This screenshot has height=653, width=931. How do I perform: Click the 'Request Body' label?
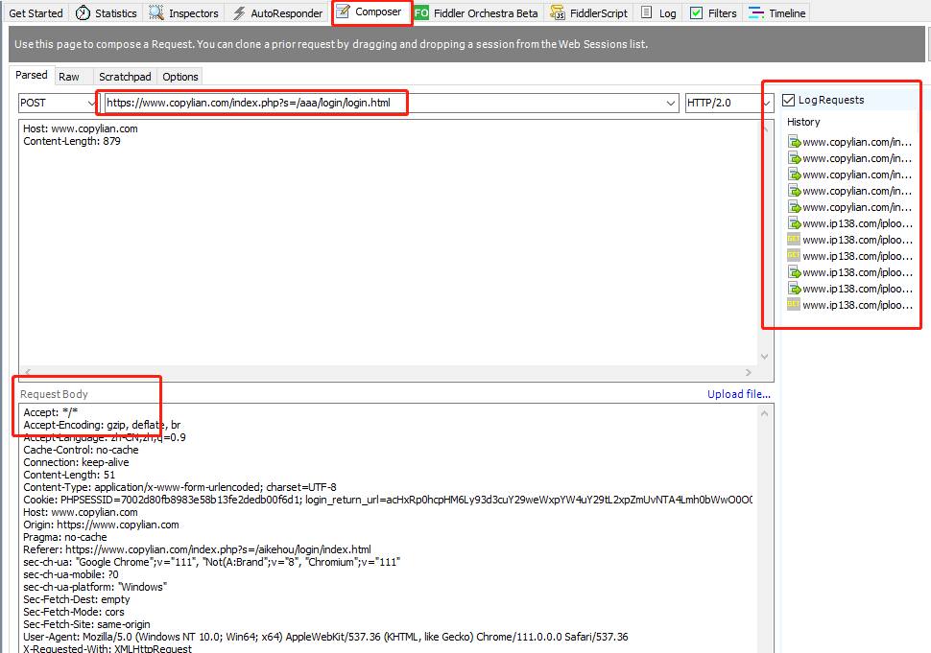pos(54,394)
